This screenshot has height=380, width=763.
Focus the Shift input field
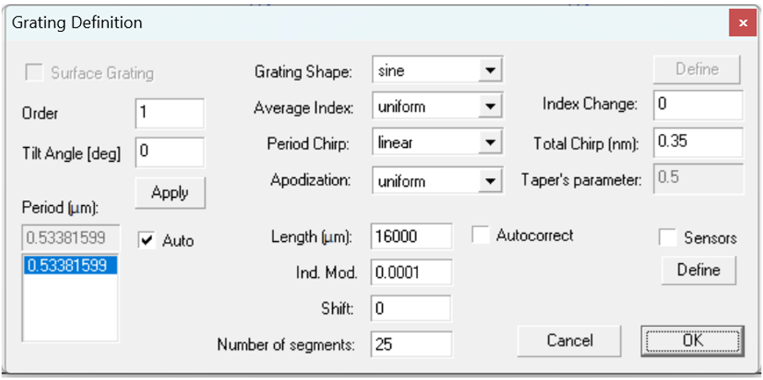coord(411,308)
